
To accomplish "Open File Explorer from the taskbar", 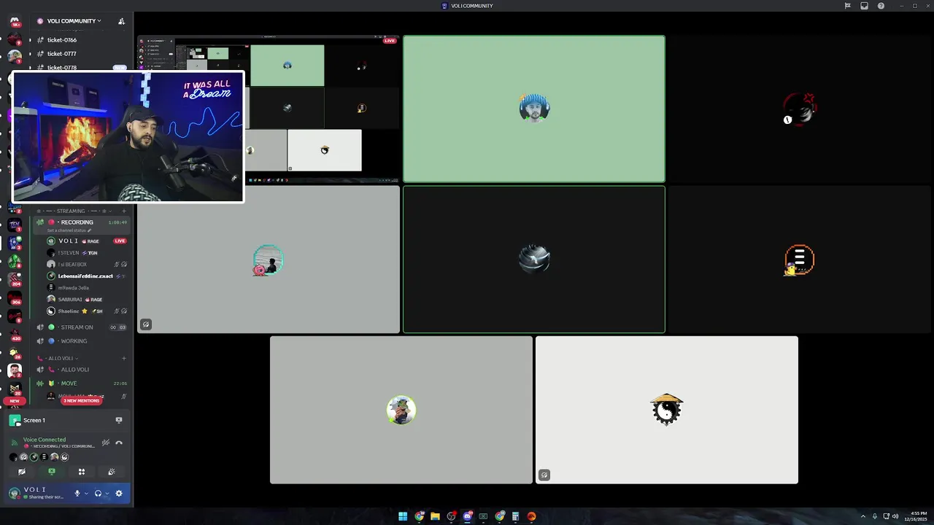I will 435,516.
